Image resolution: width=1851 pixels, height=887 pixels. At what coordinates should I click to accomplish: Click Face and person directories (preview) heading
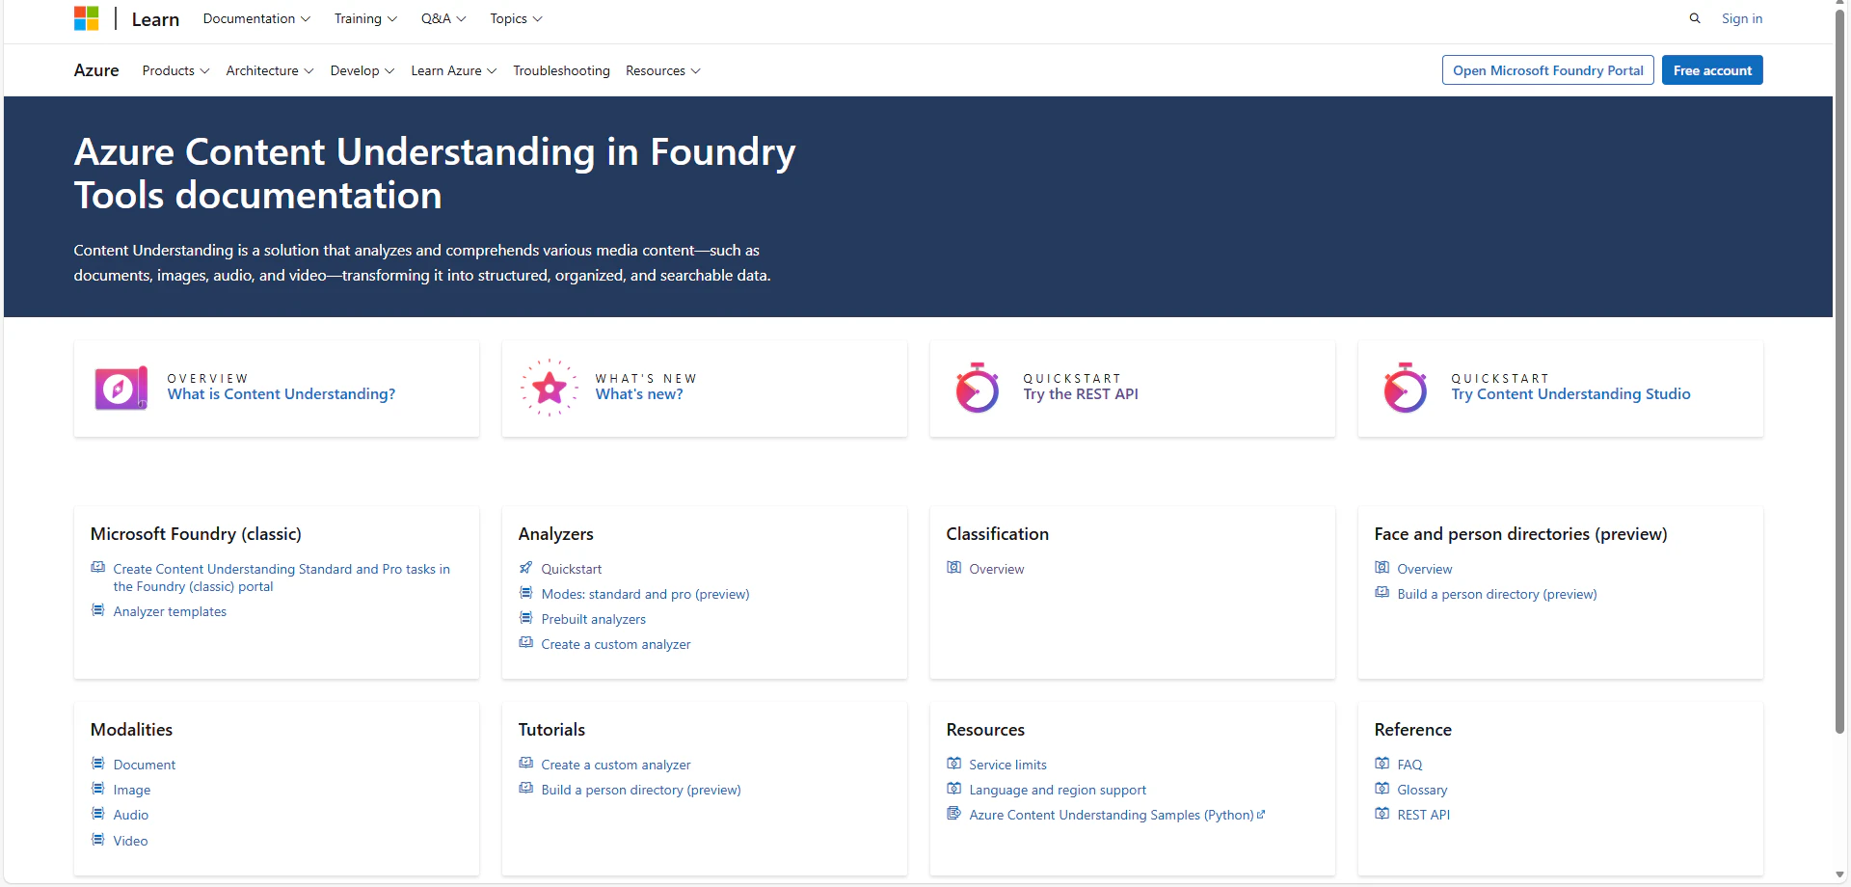click(1520, 534)
